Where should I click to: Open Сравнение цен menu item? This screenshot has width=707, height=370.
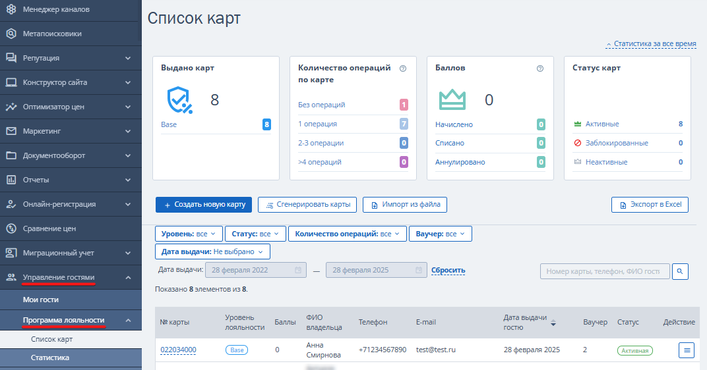(x=71, y=228)
